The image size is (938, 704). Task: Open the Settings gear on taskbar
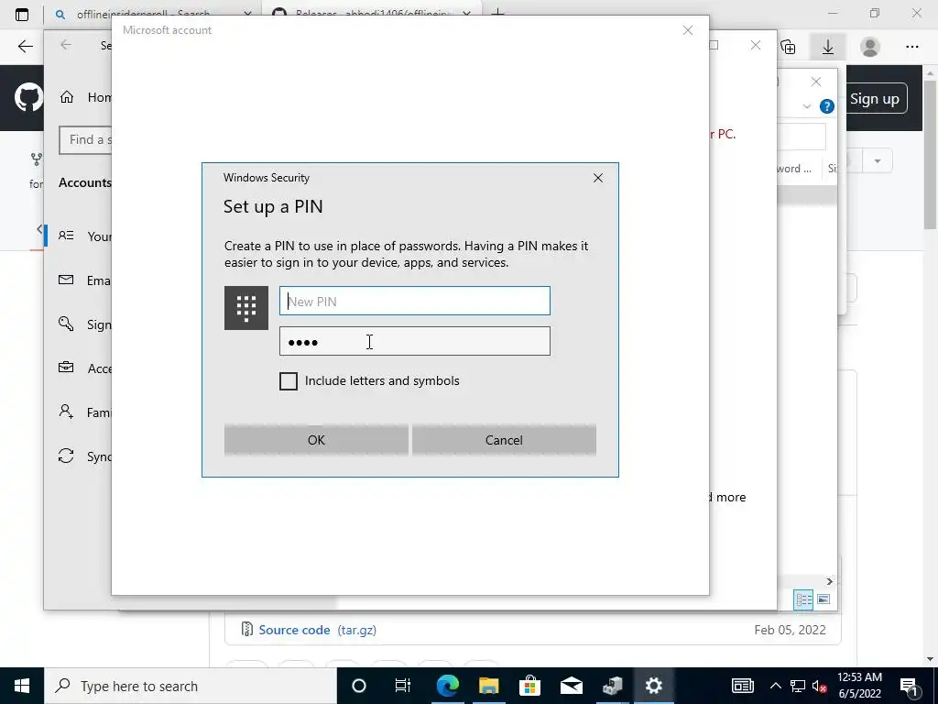(x=654, y=686)
